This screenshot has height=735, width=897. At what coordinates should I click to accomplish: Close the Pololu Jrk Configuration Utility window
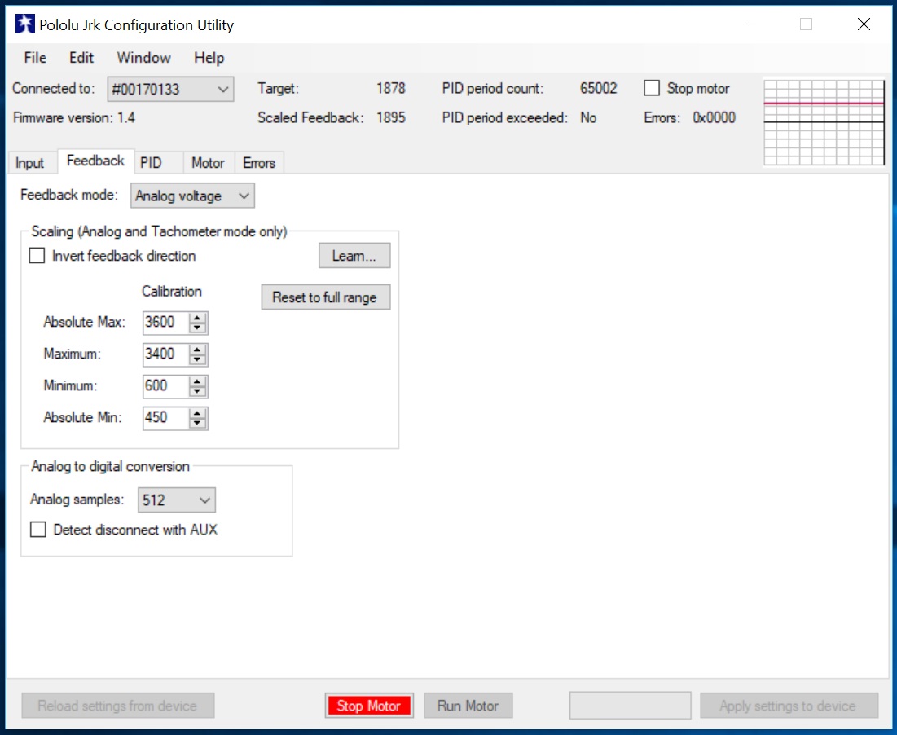(864, 24)
